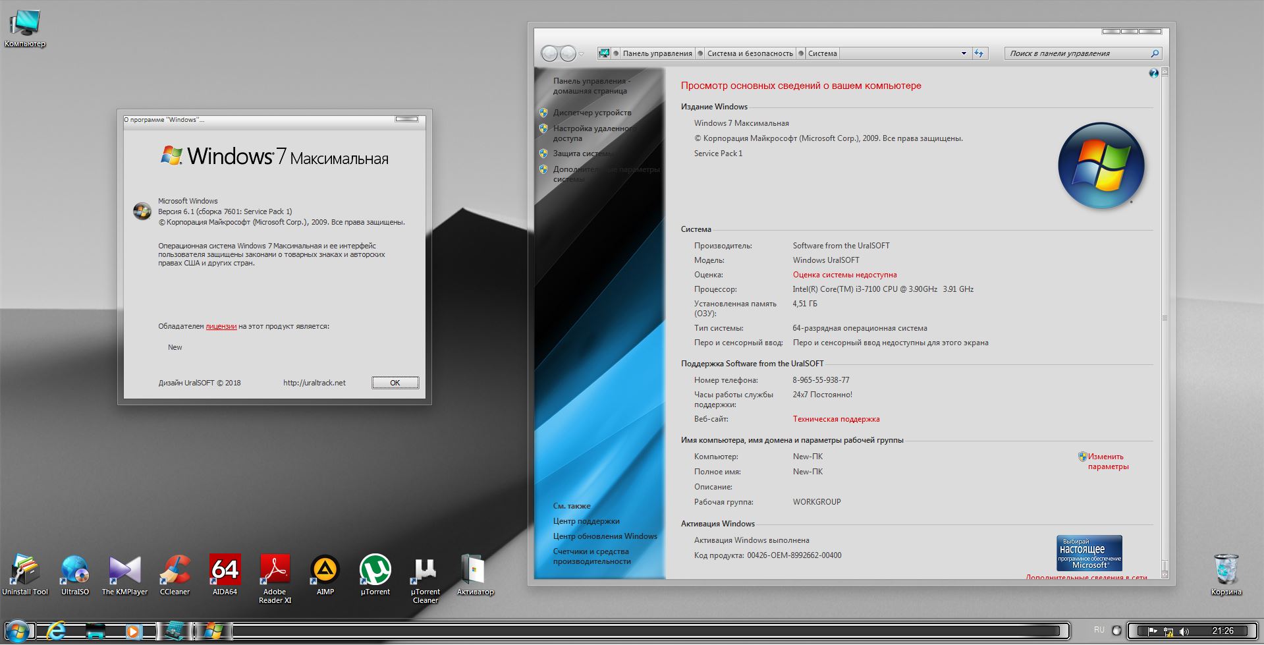Click the search magnifier icon in Control Panel
This screenshot has height=645, width=1264.
click(x=1154, y=53)
